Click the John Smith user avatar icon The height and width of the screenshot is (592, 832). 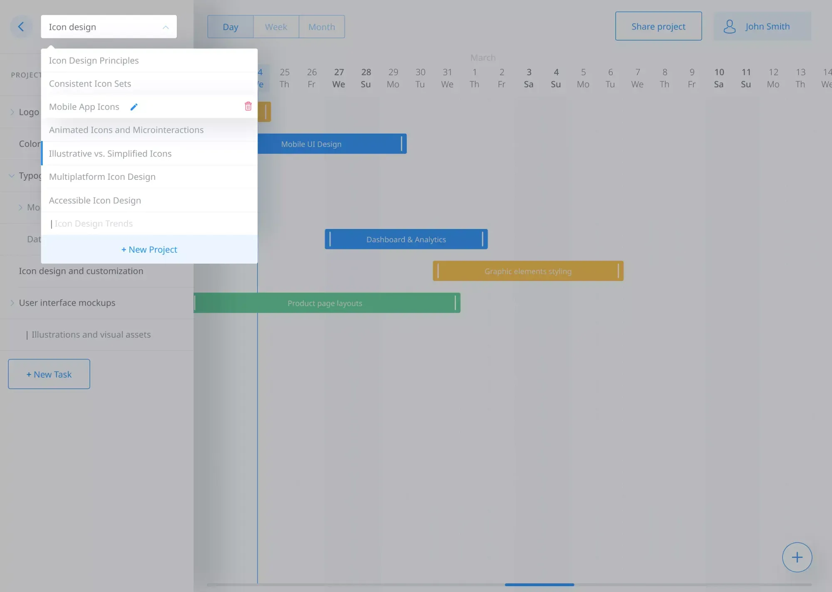(729, 26)
